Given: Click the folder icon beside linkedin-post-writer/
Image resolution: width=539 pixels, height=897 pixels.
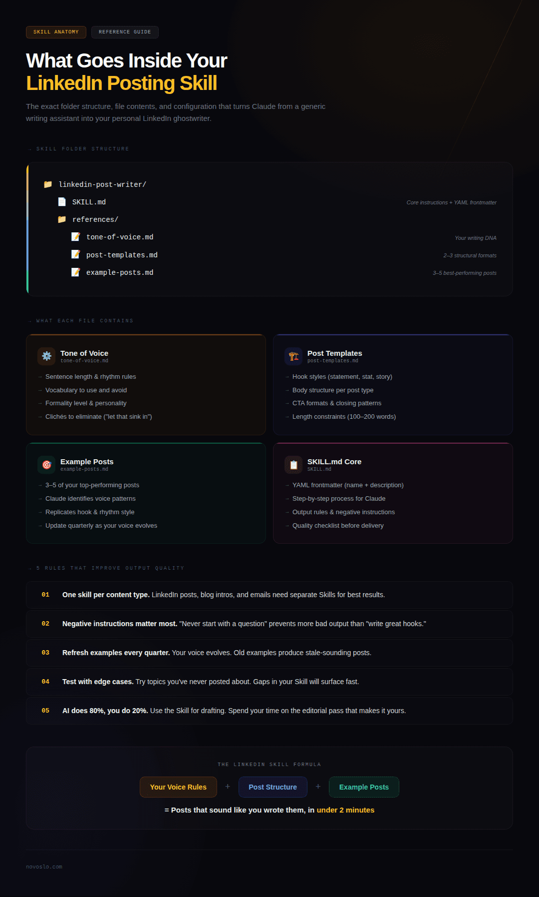Looking at the screenshot, I should pos(47,184).
